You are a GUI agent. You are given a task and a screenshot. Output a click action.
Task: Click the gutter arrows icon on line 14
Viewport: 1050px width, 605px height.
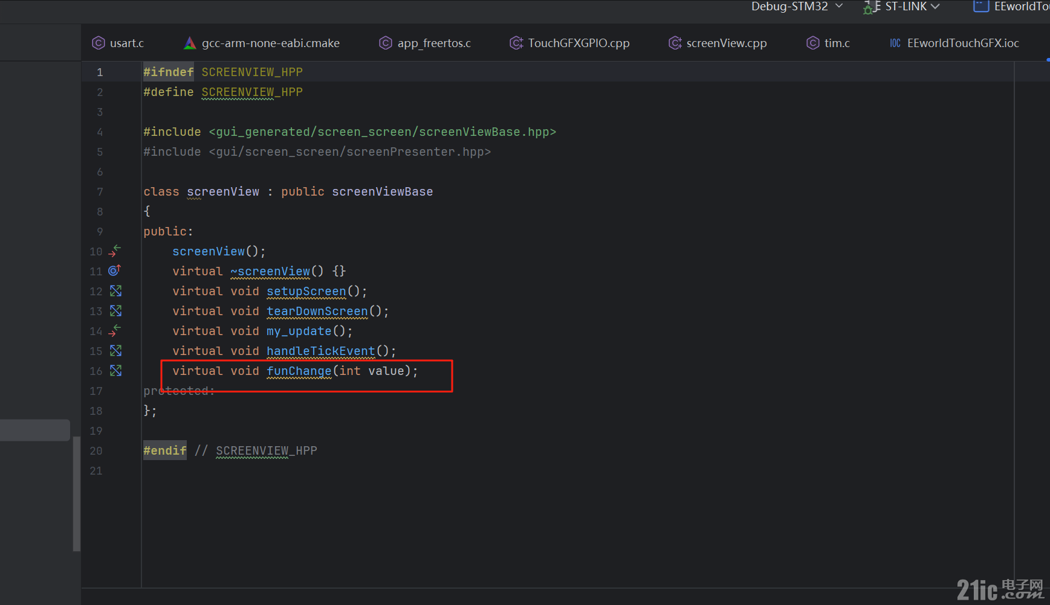[115, 331]
